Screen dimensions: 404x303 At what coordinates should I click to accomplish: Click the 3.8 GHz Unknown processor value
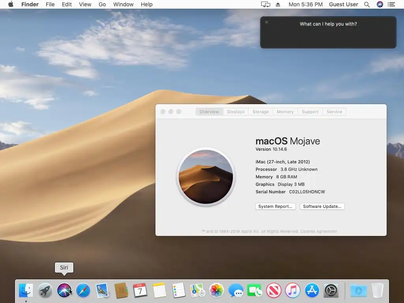coord(299,169)
